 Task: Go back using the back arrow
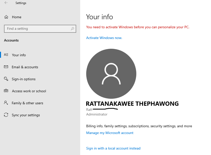pyautogui.click(x=6, y=3)
